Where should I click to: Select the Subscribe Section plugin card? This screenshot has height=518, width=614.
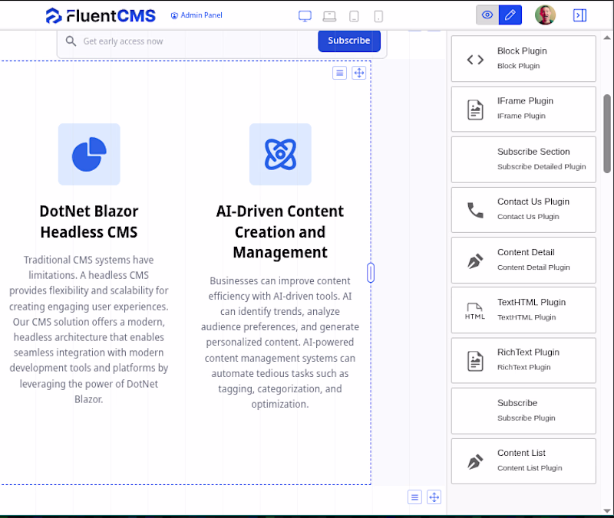point(523,159)
